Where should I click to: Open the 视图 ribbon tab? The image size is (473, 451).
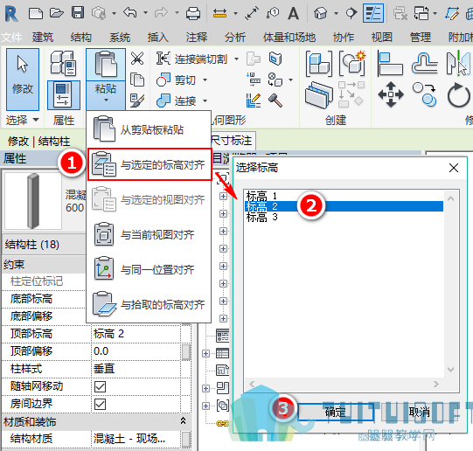381,37
